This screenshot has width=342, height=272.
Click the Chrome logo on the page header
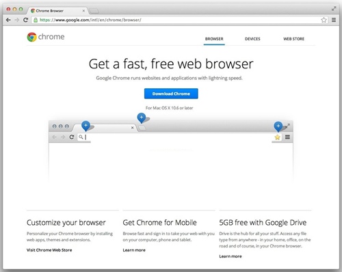tap(46, 37)
